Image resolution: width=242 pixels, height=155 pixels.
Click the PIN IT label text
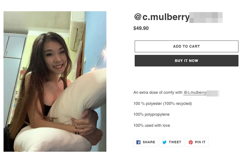tap(200, 142)
